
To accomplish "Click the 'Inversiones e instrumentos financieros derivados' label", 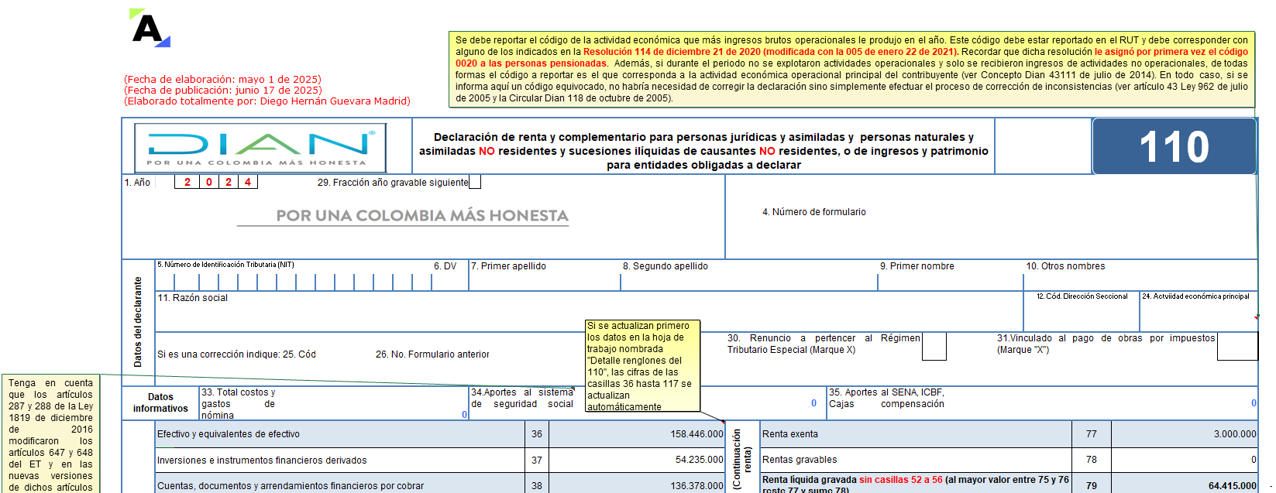I will tap(262, 460).
